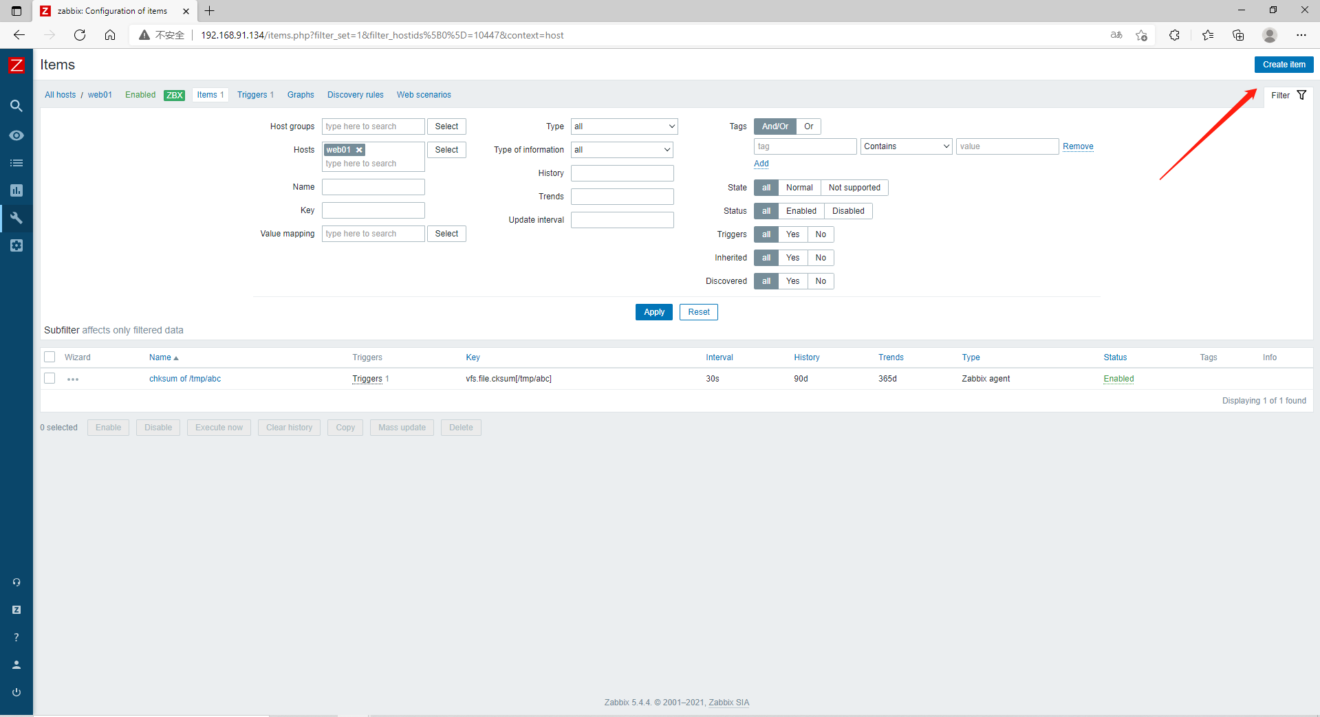Screen dimensions: 1320x717
Task: Open the Type dropdown
Action: pyautogui.click(x=625, y=126)
